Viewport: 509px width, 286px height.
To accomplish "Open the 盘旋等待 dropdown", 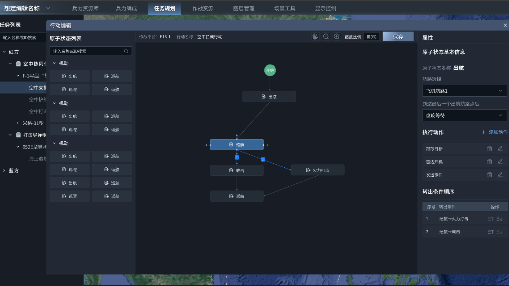I will click(464, 115).
